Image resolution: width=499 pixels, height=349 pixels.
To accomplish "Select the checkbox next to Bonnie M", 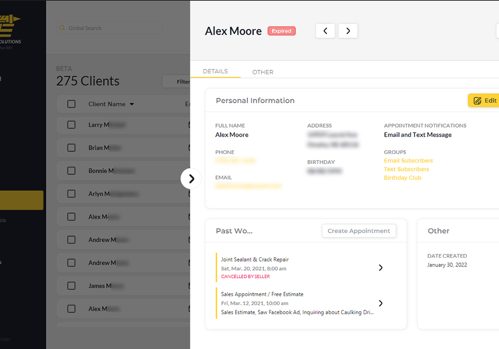I will (x=71, y=171).
